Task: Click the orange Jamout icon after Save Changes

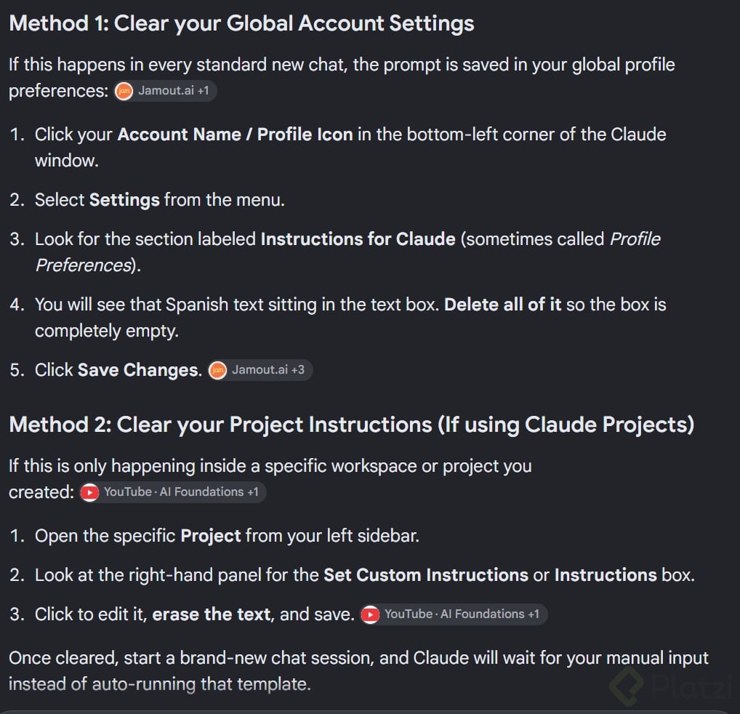Action: pos(217,370)
